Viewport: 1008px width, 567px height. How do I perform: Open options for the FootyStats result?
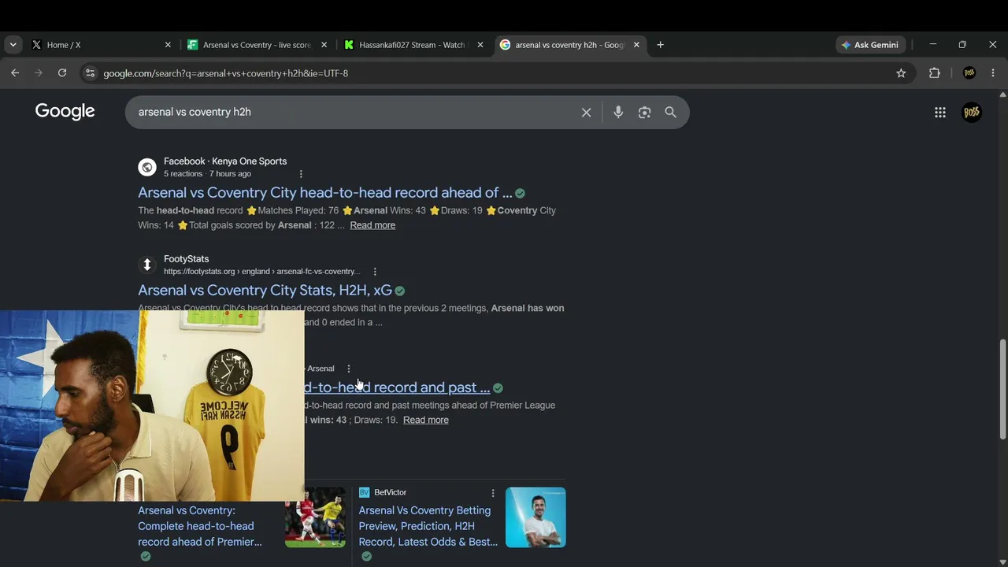375,272
